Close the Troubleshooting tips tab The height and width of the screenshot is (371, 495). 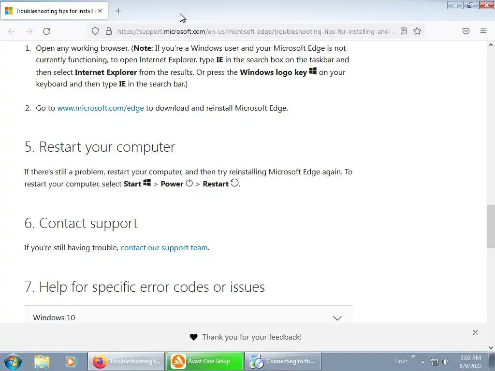point(100,11)
